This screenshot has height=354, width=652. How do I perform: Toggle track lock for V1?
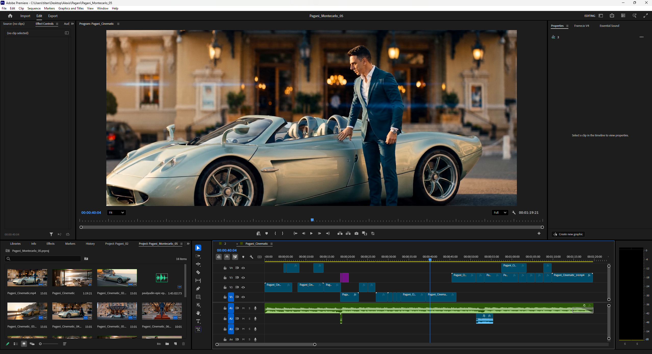225,297
